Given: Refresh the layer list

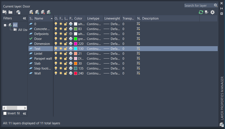Looking at the screenshot, I should tap(201, 12).
